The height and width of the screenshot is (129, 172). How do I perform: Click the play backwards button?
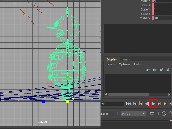[147, 104]
